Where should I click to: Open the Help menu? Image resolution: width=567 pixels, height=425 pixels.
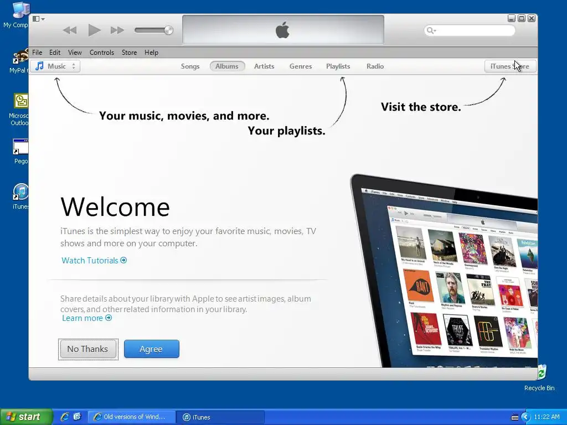click(x=151, y=53)
